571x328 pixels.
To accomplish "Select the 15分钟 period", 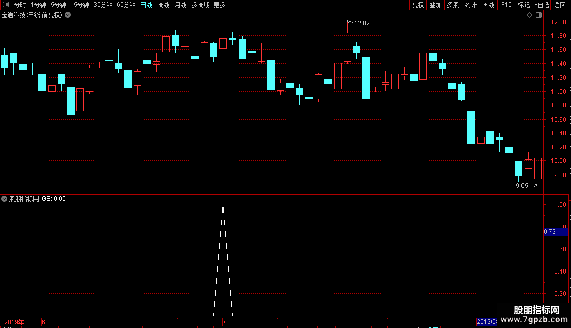I will pos(80,5).
